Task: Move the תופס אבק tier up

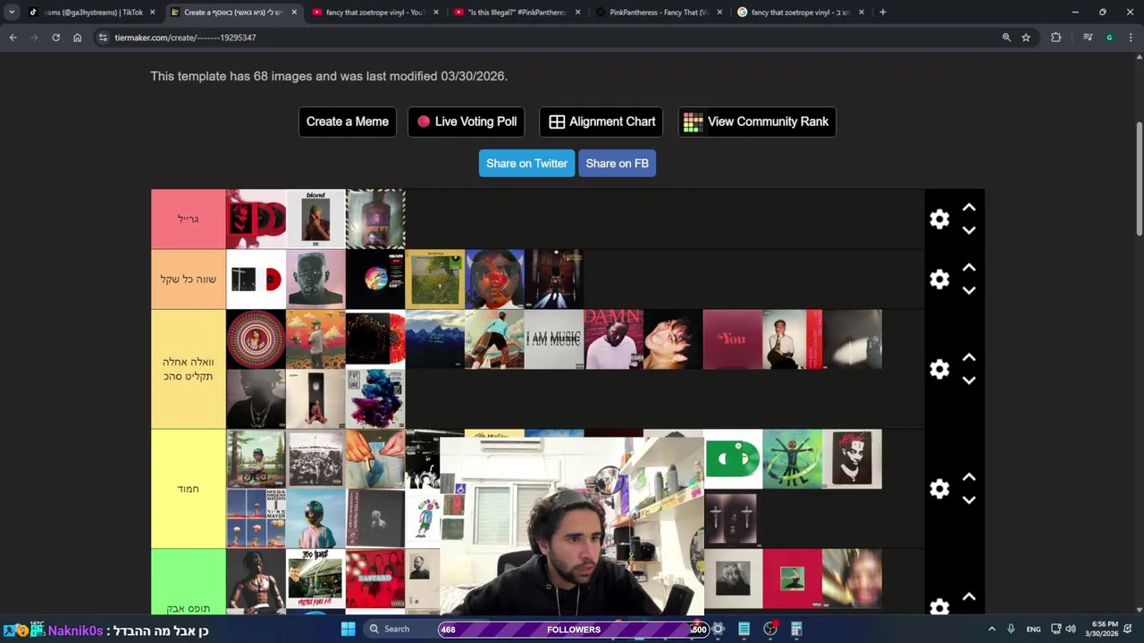Action: 969,597
